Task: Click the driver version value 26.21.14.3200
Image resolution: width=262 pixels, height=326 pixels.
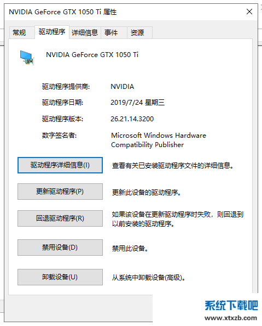Action: (x=132, y=119)
